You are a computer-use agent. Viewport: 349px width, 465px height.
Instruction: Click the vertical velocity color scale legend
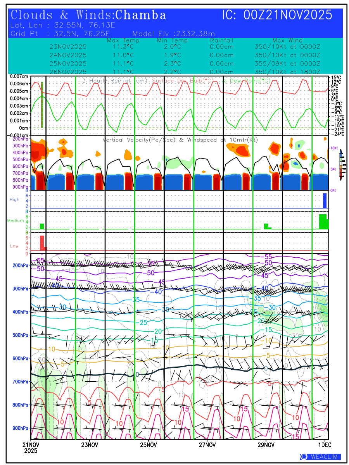point(340,165)
